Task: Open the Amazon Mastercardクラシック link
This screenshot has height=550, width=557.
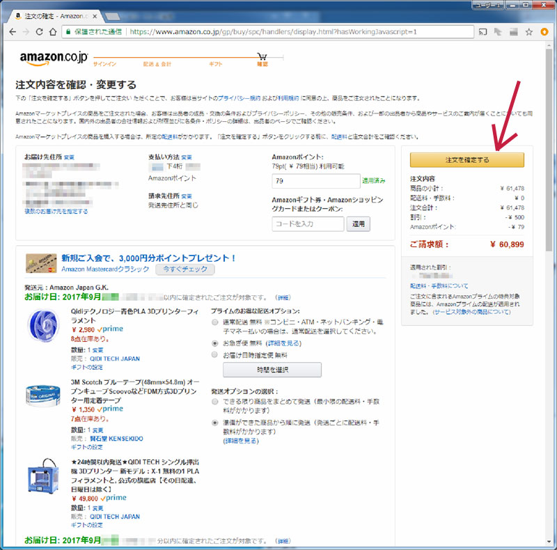Action: 105,269
